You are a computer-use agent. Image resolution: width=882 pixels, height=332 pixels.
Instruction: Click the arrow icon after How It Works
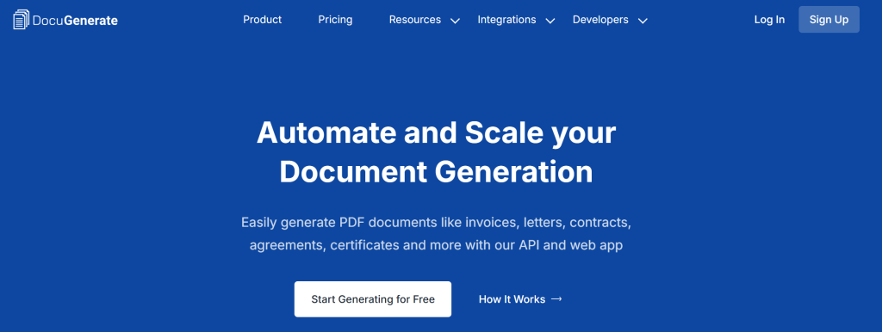pos(556,299)
